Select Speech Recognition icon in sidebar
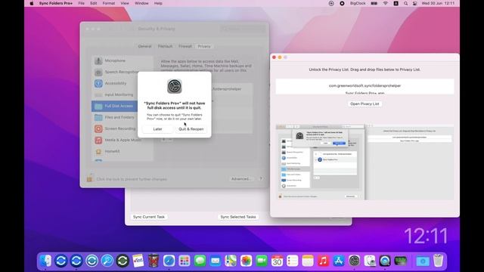 [98, 73]
